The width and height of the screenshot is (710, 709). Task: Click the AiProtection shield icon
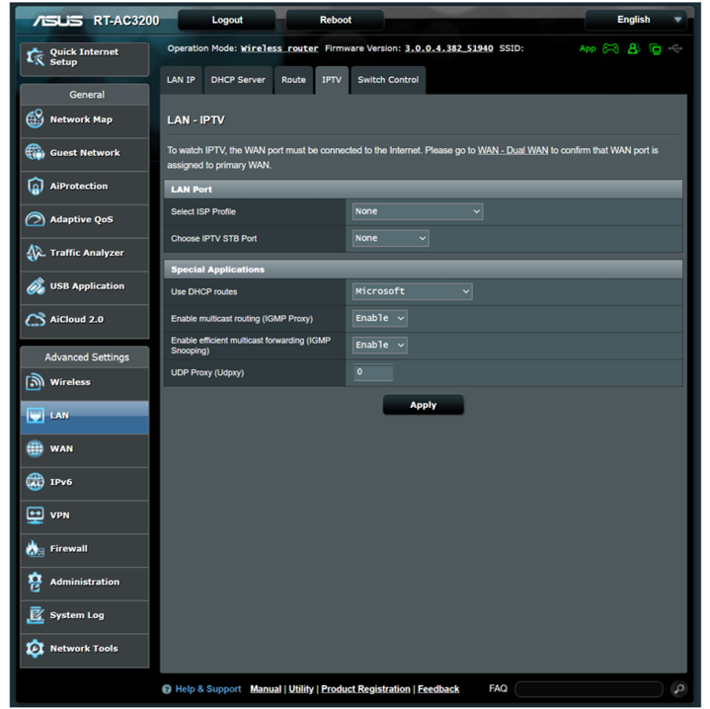[x=35, y=186]
